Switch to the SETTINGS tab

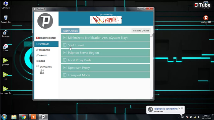(46, 44)
